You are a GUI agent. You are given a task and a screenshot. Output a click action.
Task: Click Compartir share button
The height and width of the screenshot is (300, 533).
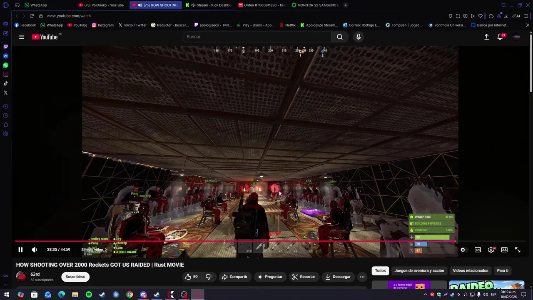pyautogui.click(x=234, y=277)
